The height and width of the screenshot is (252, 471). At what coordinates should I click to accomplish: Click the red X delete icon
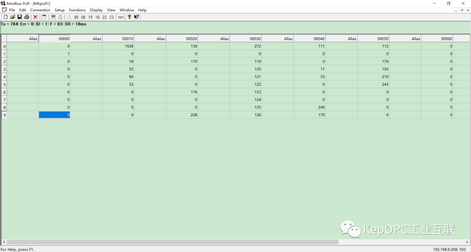35,17
